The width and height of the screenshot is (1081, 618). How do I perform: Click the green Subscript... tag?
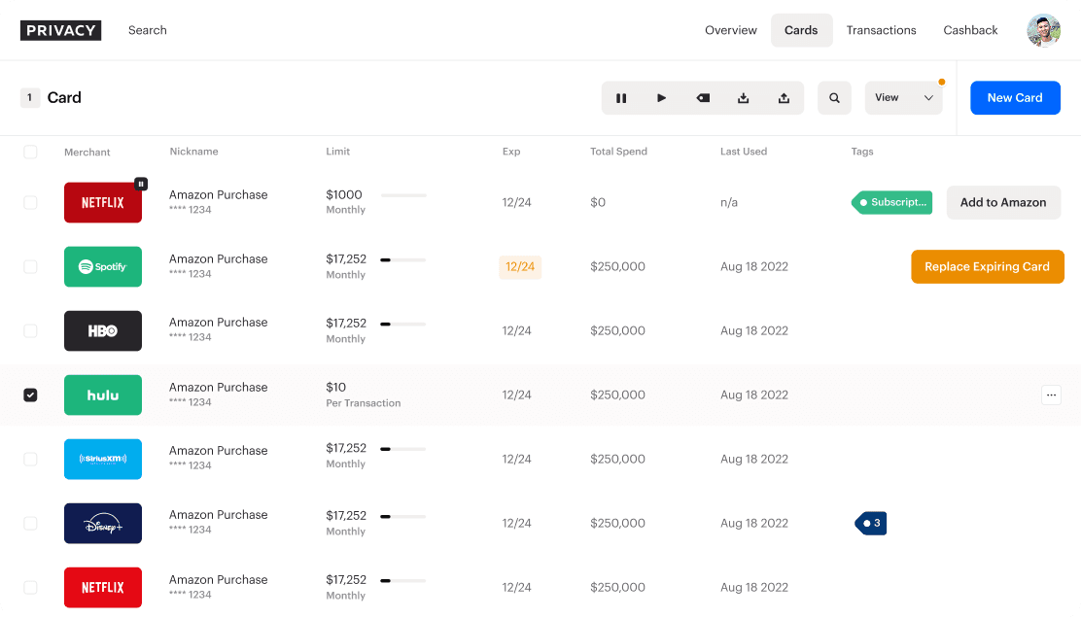click(892, 202)
